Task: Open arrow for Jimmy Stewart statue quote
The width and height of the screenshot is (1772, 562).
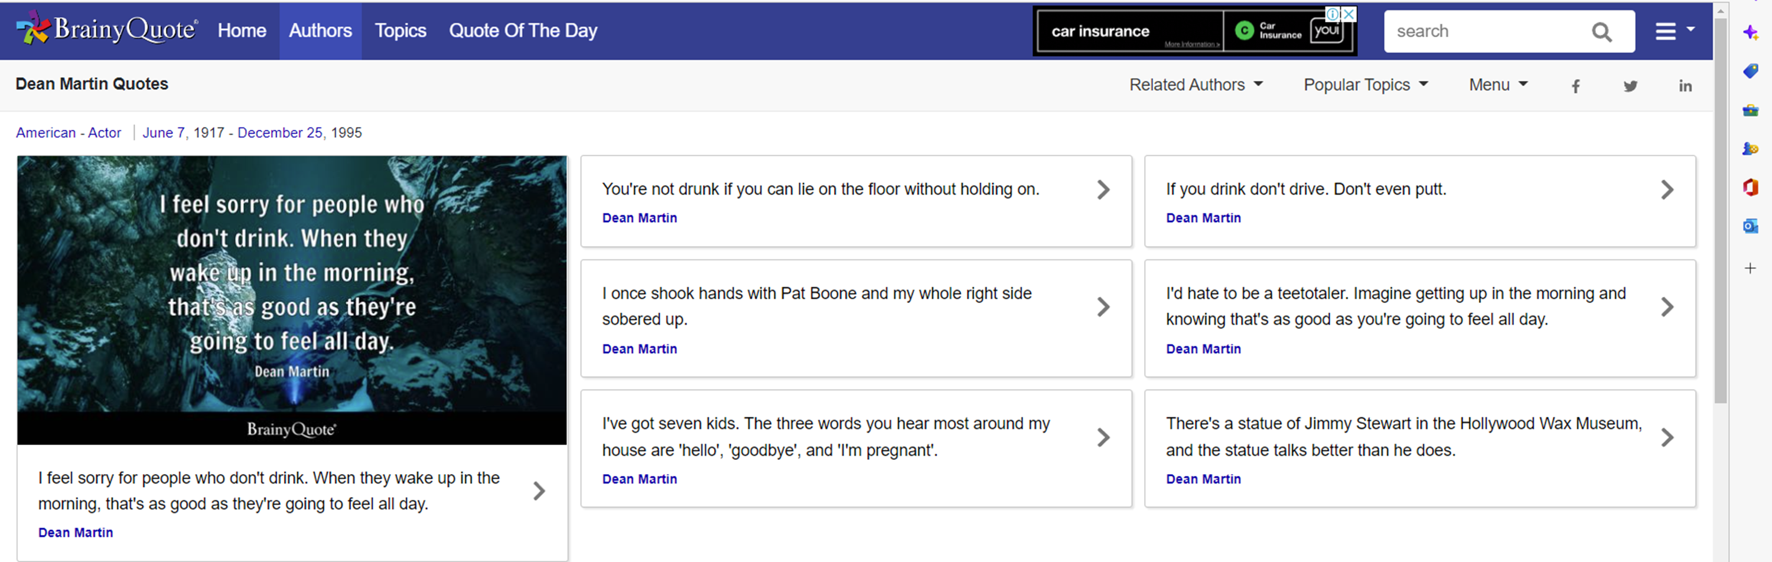Action: [x=1667, y=437]
